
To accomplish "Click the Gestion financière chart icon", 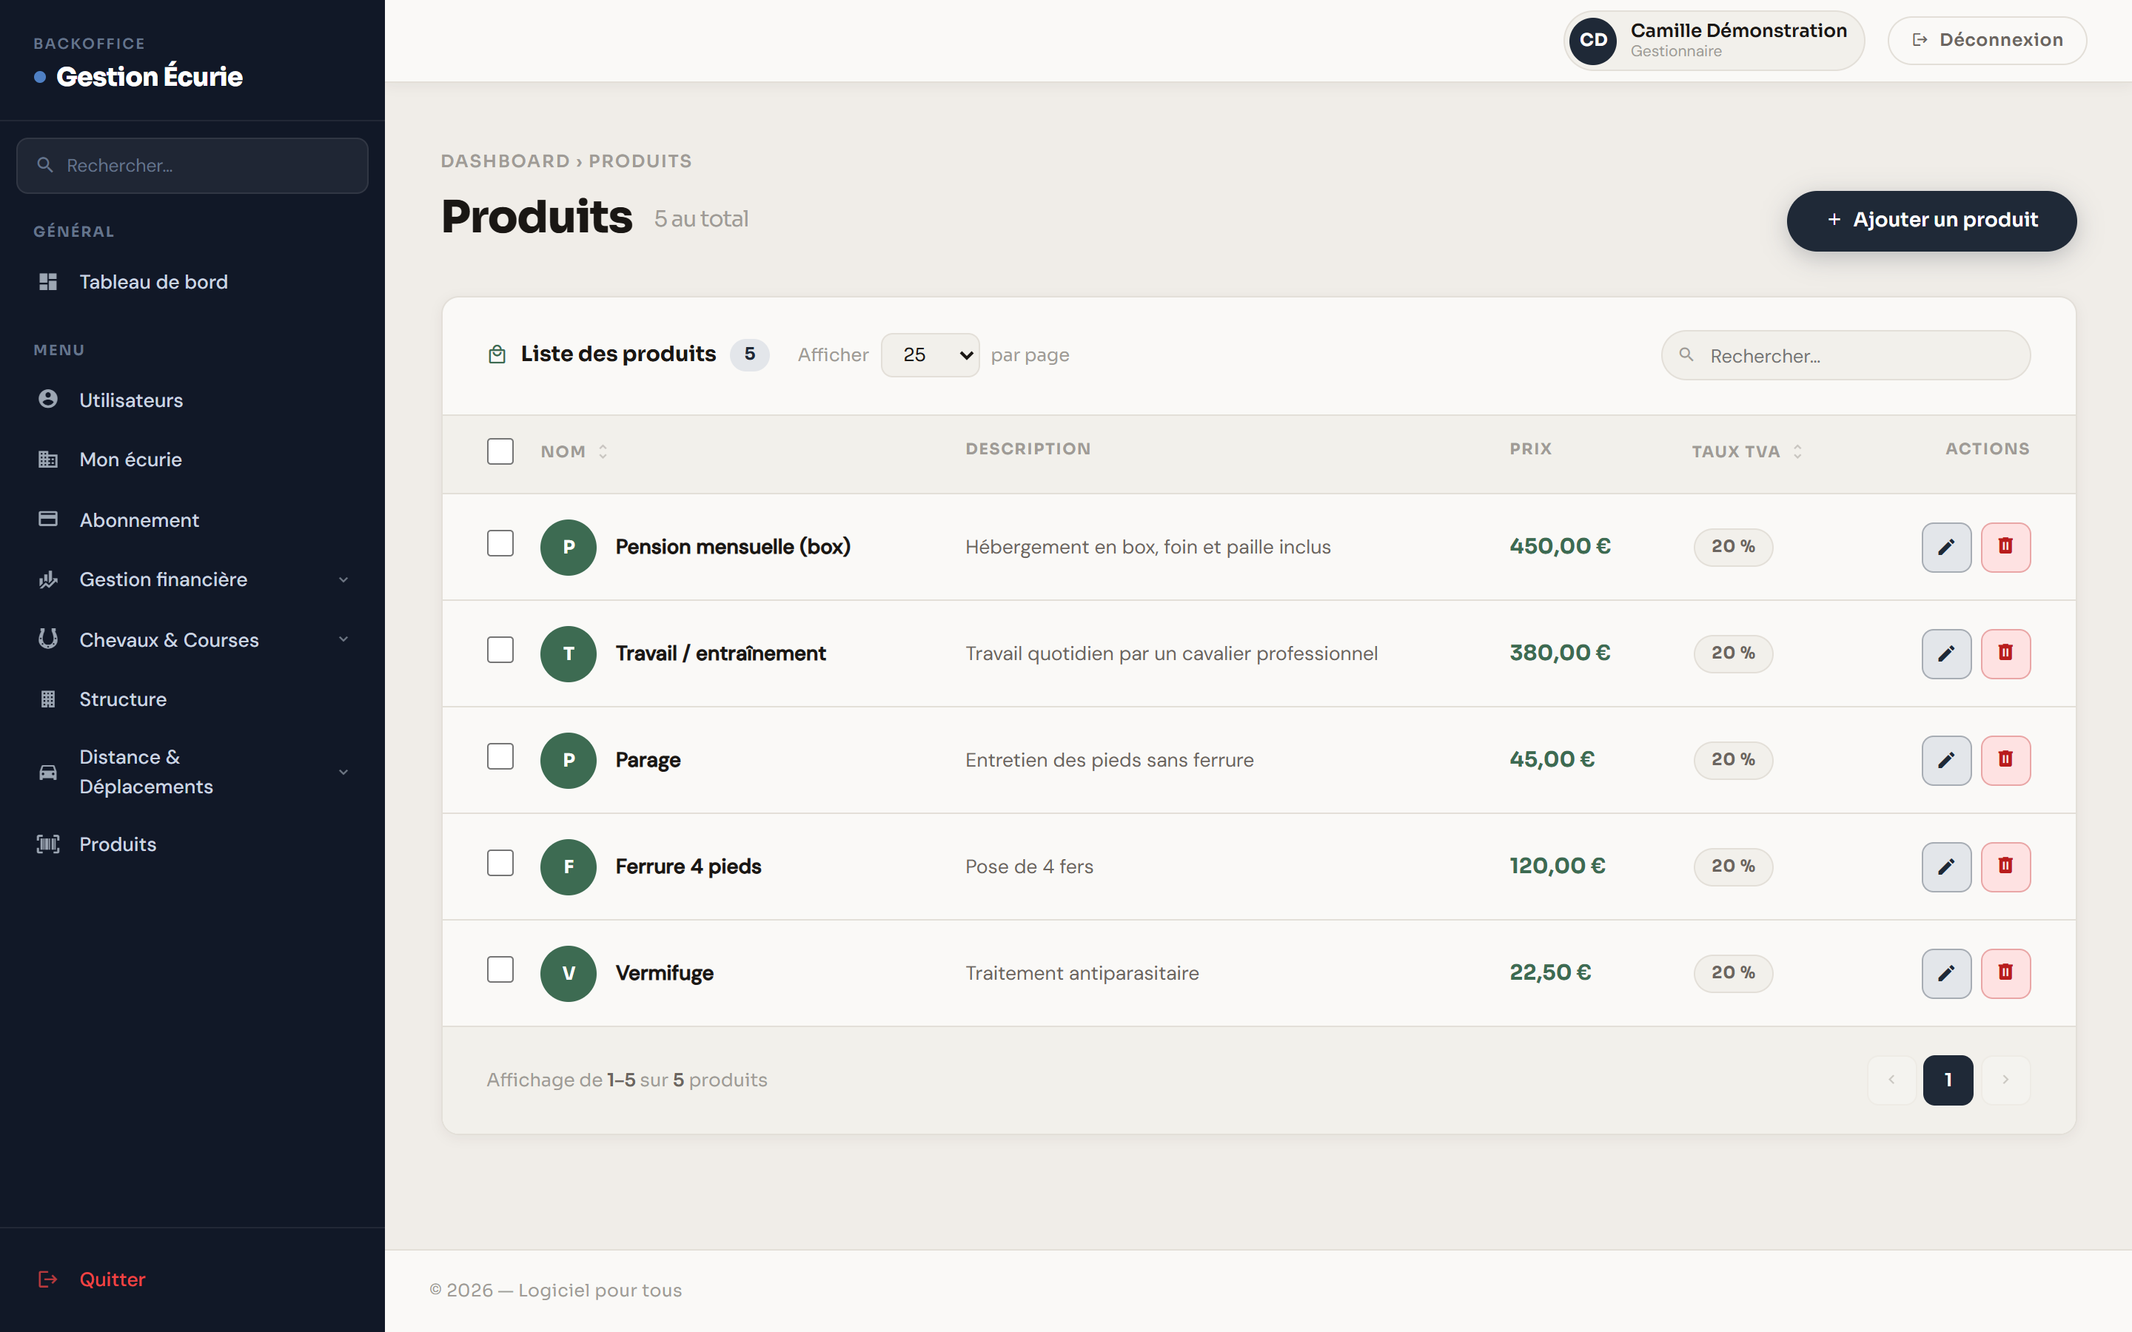I will point(48,579).
